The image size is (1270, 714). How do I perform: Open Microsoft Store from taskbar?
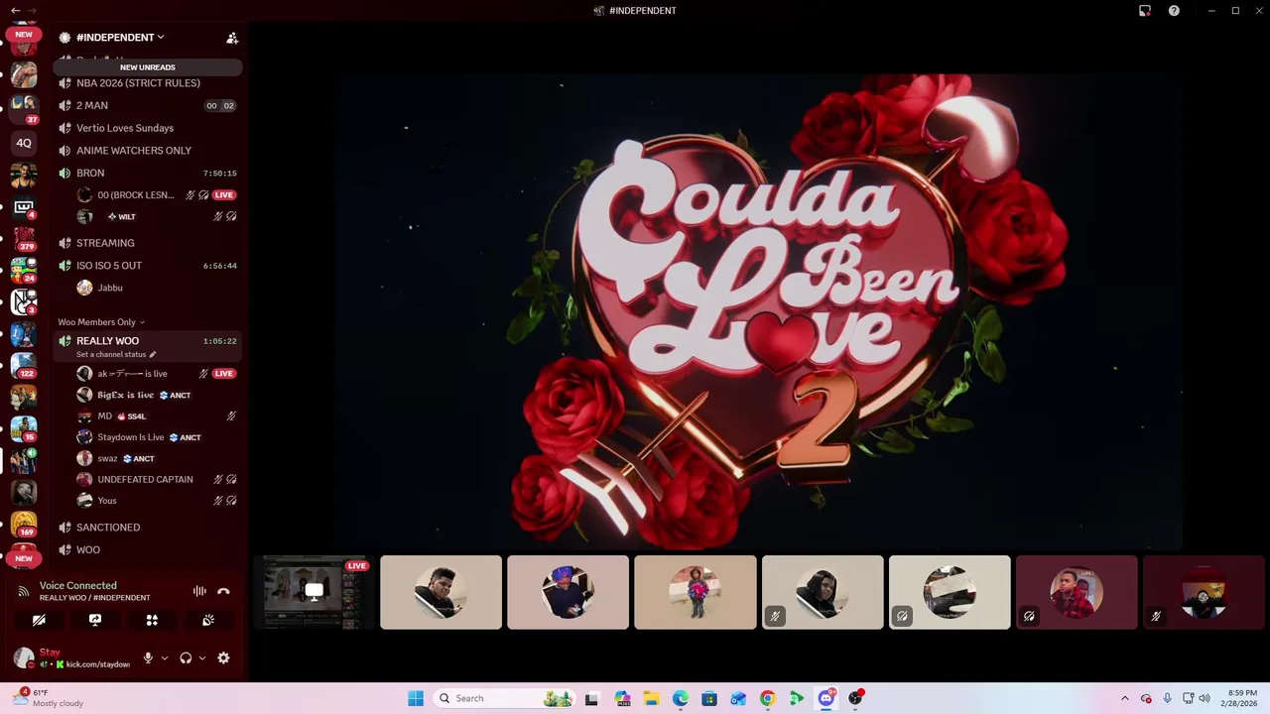(x=709, y=698)
